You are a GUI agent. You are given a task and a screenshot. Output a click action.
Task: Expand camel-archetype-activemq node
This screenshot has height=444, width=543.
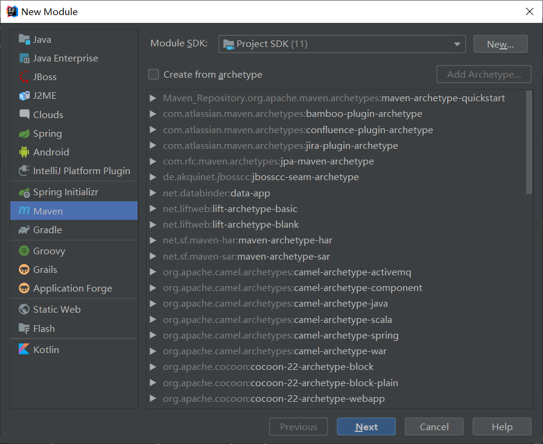click(x=153, y=272)
